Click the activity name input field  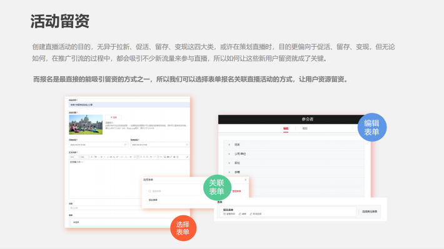[x=129, y=105]
